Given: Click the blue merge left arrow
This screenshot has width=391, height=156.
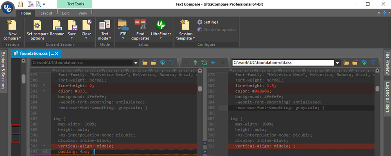Looking at the screenshot, I should [x=213, y=62].
